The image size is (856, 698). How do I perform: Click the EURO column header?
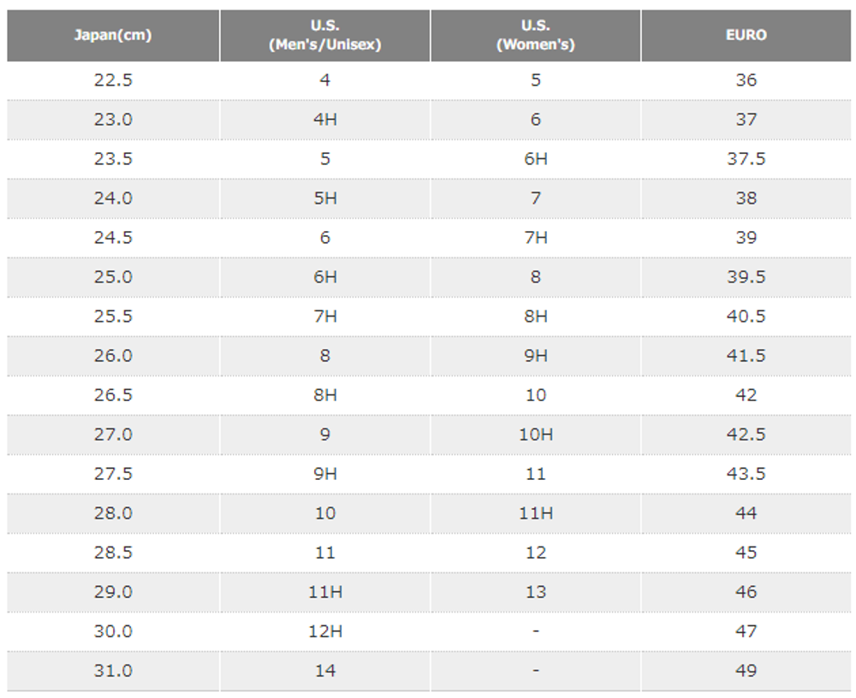pyautogui.click(x=746, y=36)
